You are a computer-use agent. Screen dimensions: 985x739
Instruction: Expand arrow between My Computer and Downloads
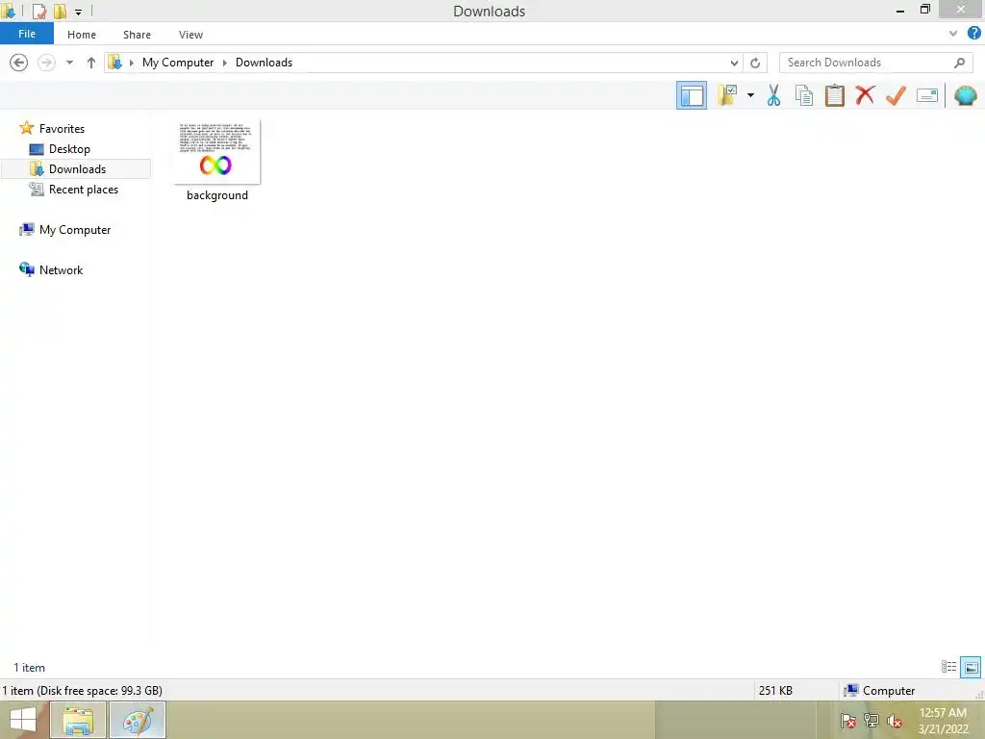(x=224, y=63)
